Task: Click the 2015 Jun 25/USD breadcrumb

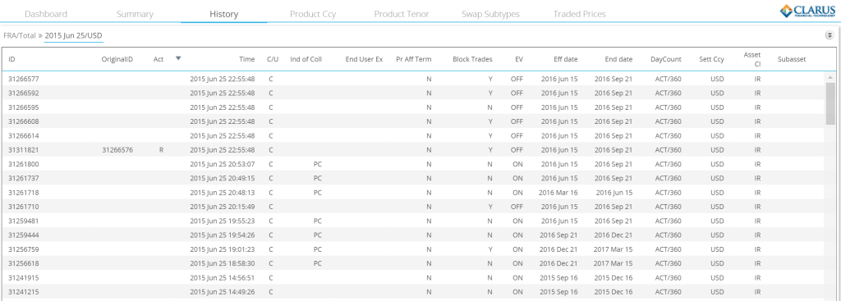Action: pyautogui.click(x=73, y=36)
